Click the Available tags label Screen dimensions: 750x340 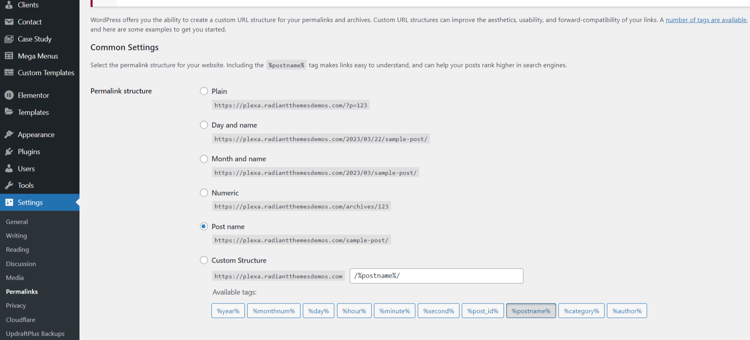click(x=234, y=292)
